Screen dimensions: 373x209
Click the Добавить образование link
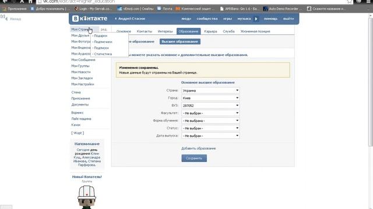[x=198, y=149]
